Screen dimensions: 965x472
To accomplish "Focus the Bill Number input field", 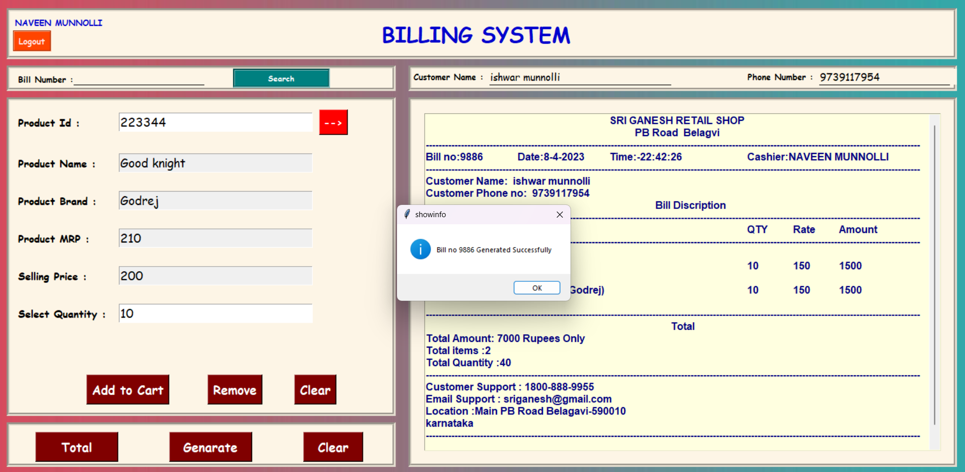I will (139, 79).
